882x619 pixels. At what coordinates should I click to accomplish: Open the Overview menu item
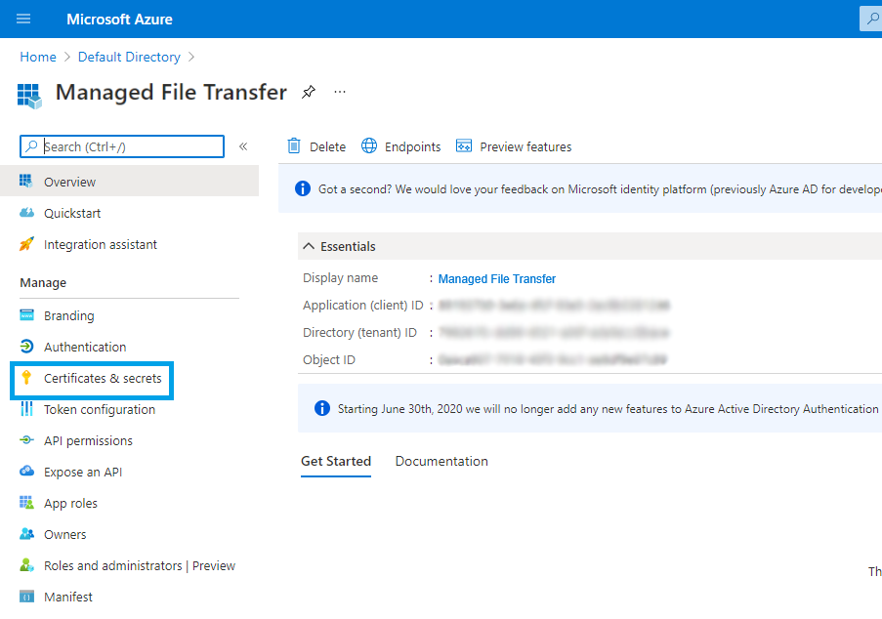pos(129,181)
